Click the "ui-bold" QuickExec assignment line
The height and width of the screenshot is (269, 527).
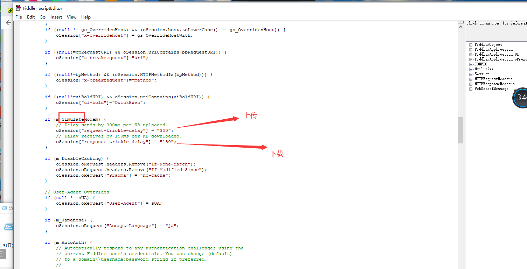(100, 102)
